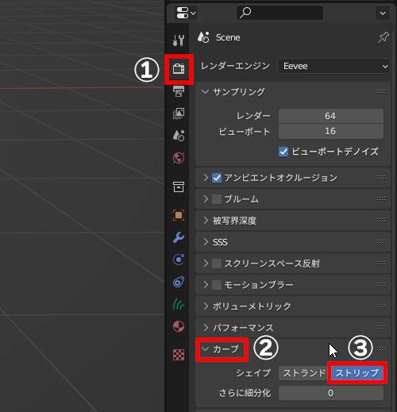Click the レンダー samples field showing 64

coord(330,116)
